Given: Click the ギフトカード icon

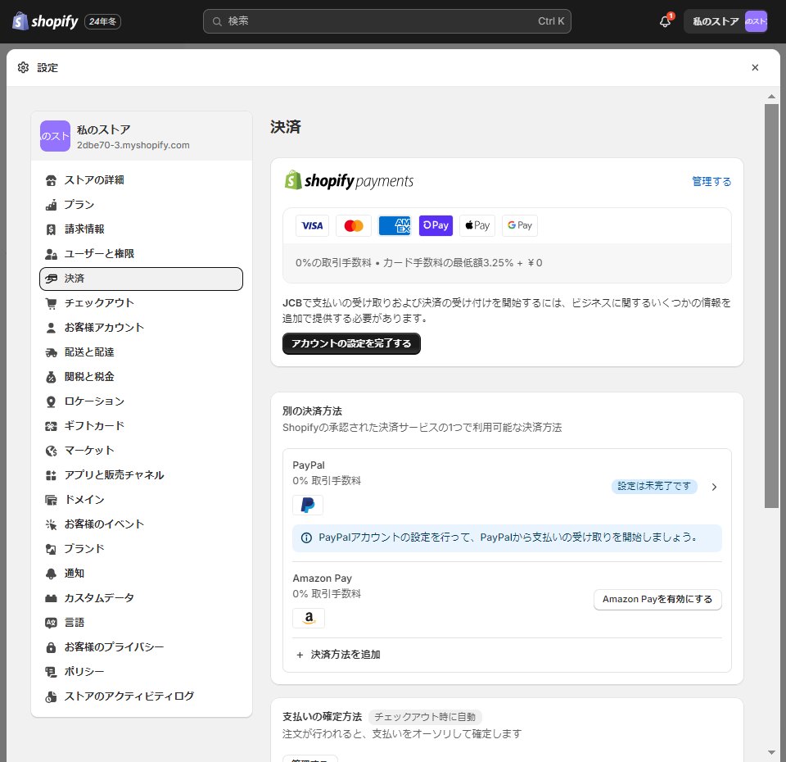Looking at the screenshot, I should click(x=51, y=426).
